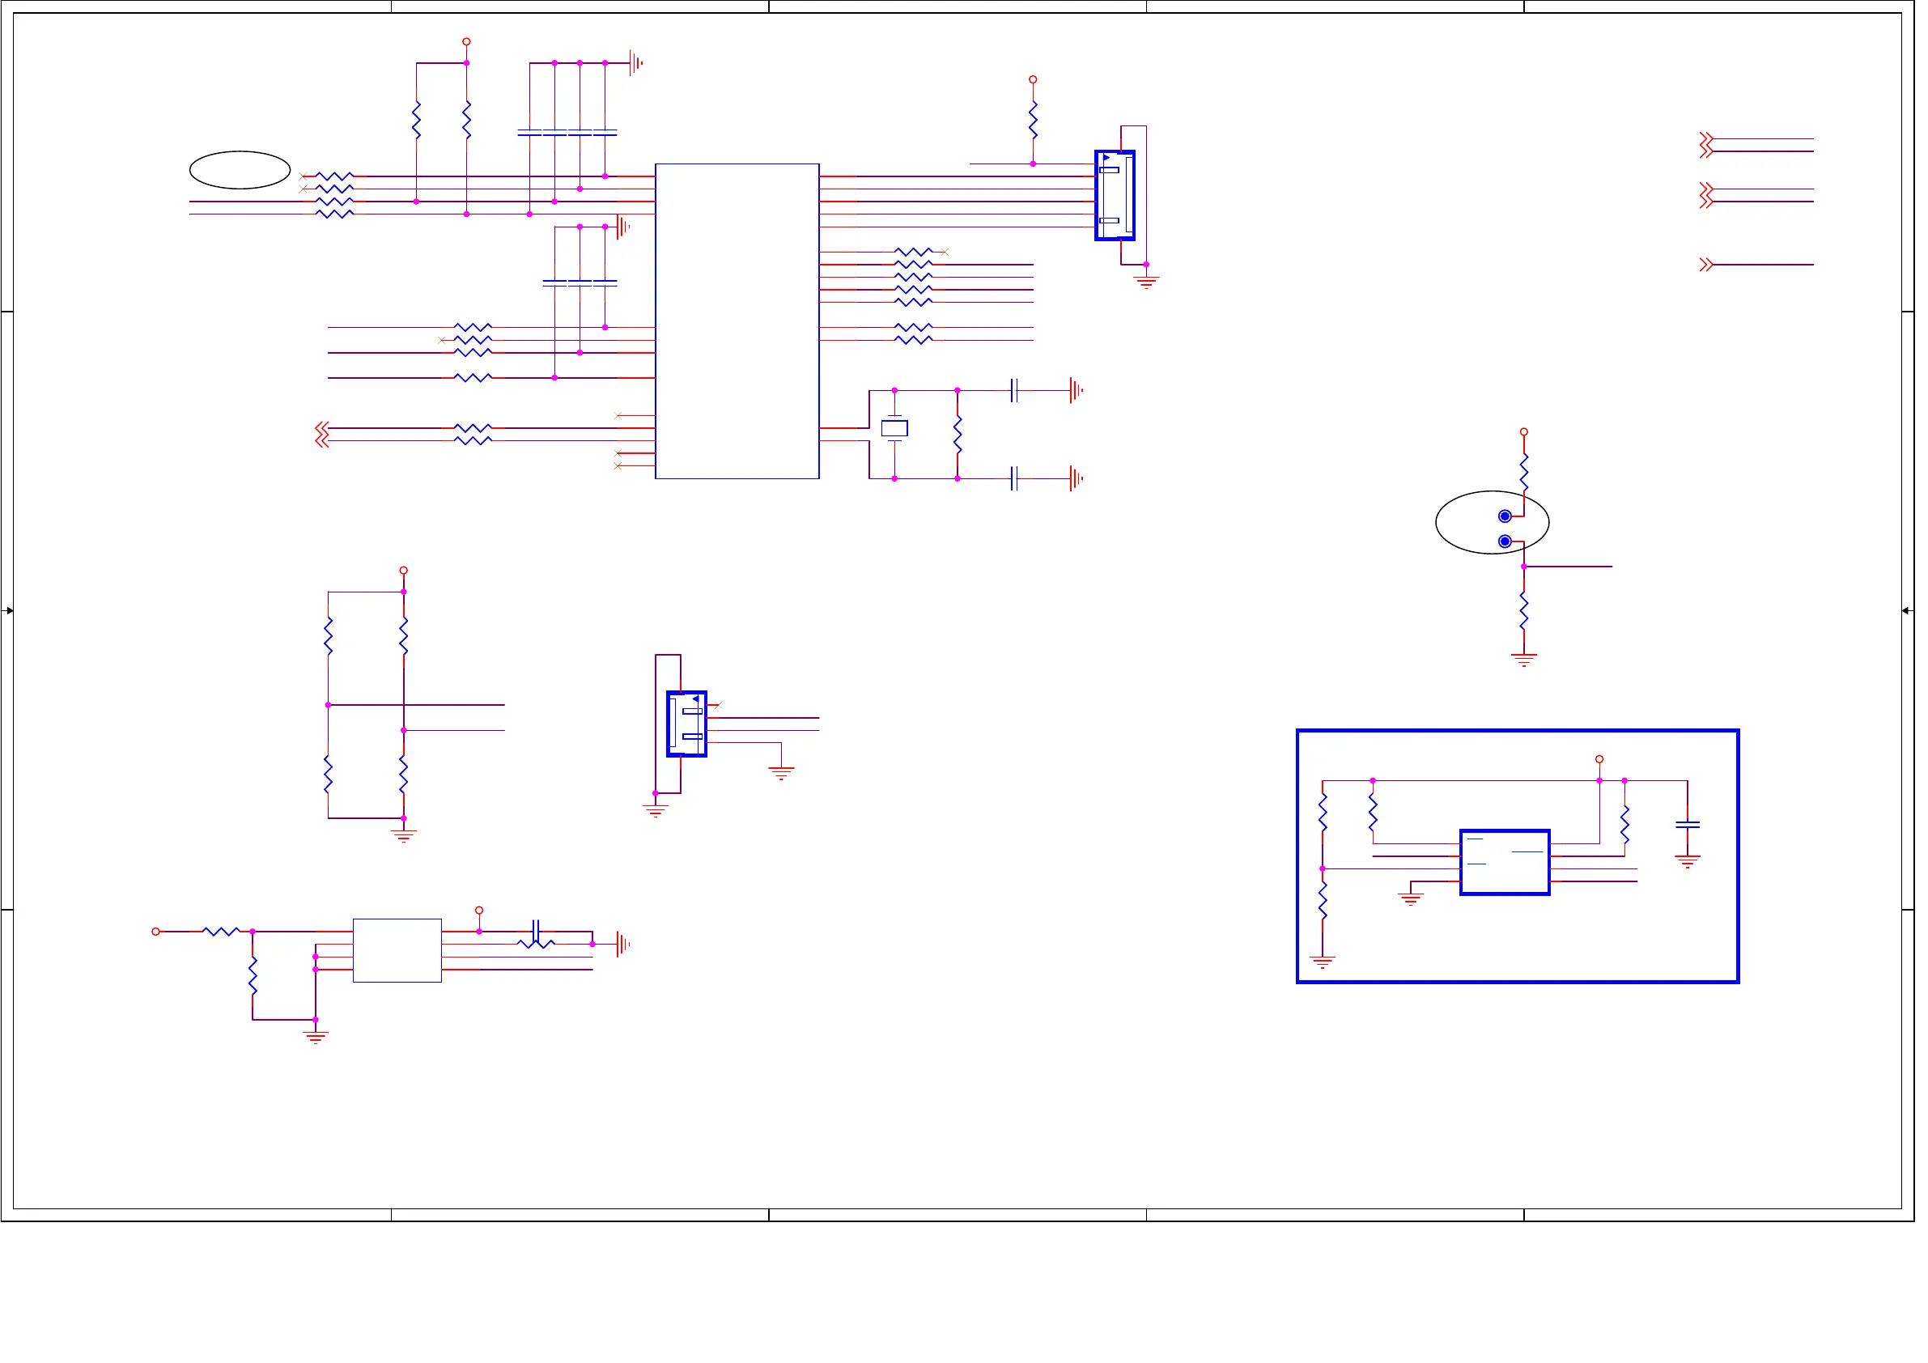Select the large central IC rectangle
The width and height of the screenshot is (1928, 1363).
[x=737, y=321]
